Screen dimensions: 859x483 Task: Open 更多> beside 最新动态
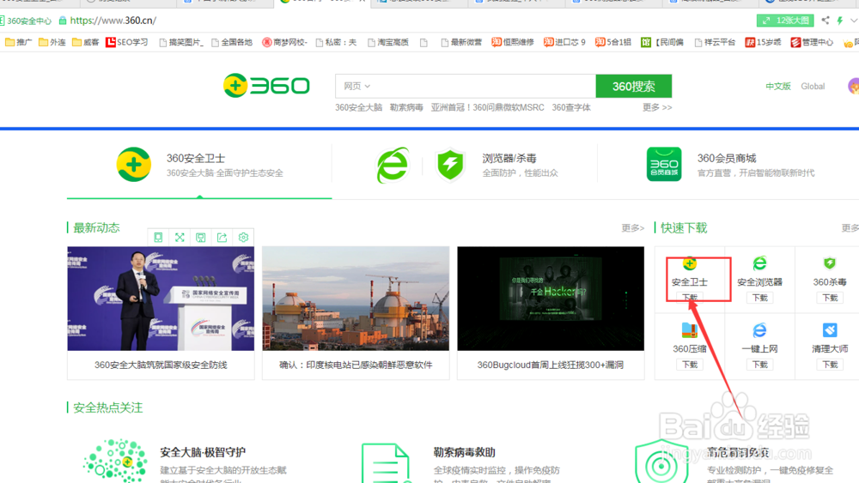(633, 228)
